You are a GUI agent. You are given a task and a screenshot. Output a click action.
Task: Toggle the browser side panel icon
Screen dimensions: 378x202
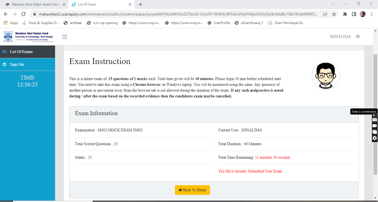click(x=354, y=14)
